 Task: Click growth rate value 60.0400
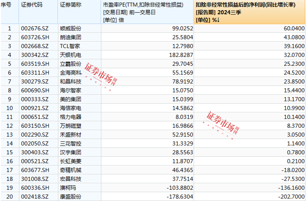click(x=294, y=28)
